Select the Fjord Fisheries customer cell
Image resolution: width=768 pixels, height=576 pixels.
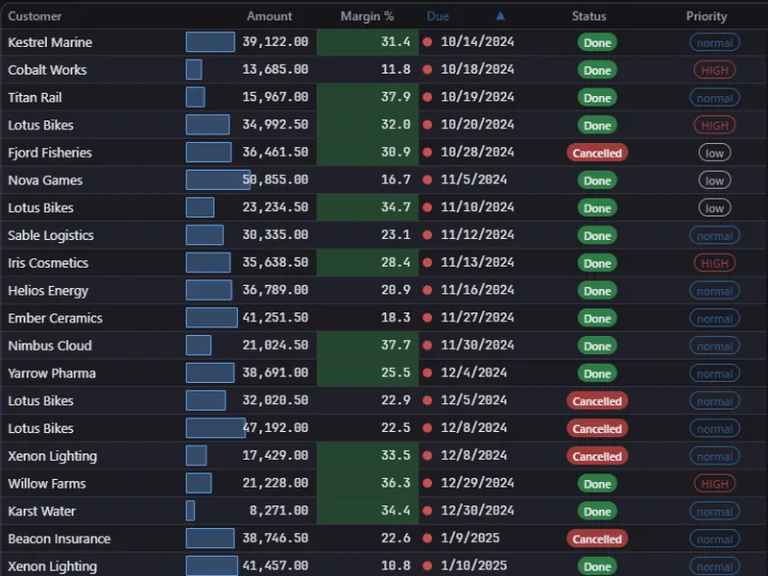(50, 153)
